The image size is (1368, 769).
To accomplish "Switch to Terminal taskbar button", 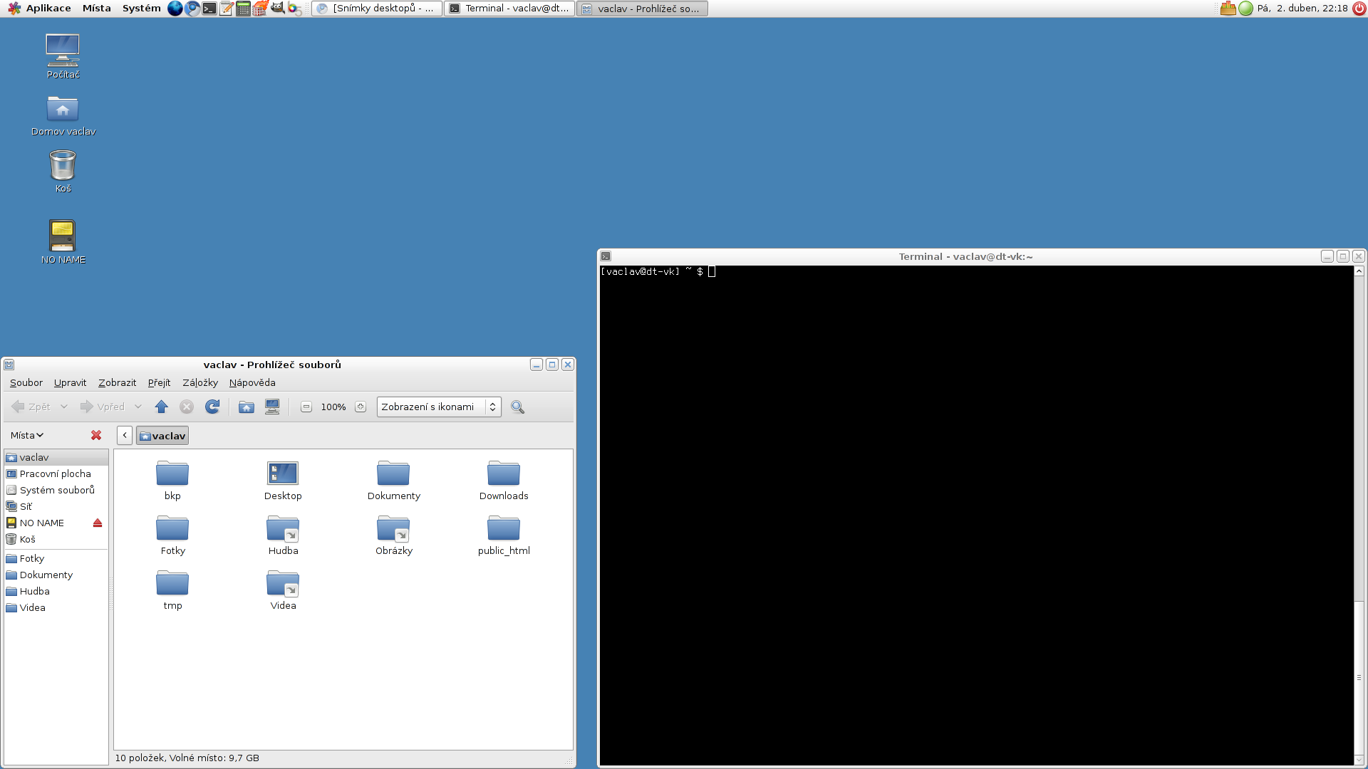I will [x=509, y=9].
